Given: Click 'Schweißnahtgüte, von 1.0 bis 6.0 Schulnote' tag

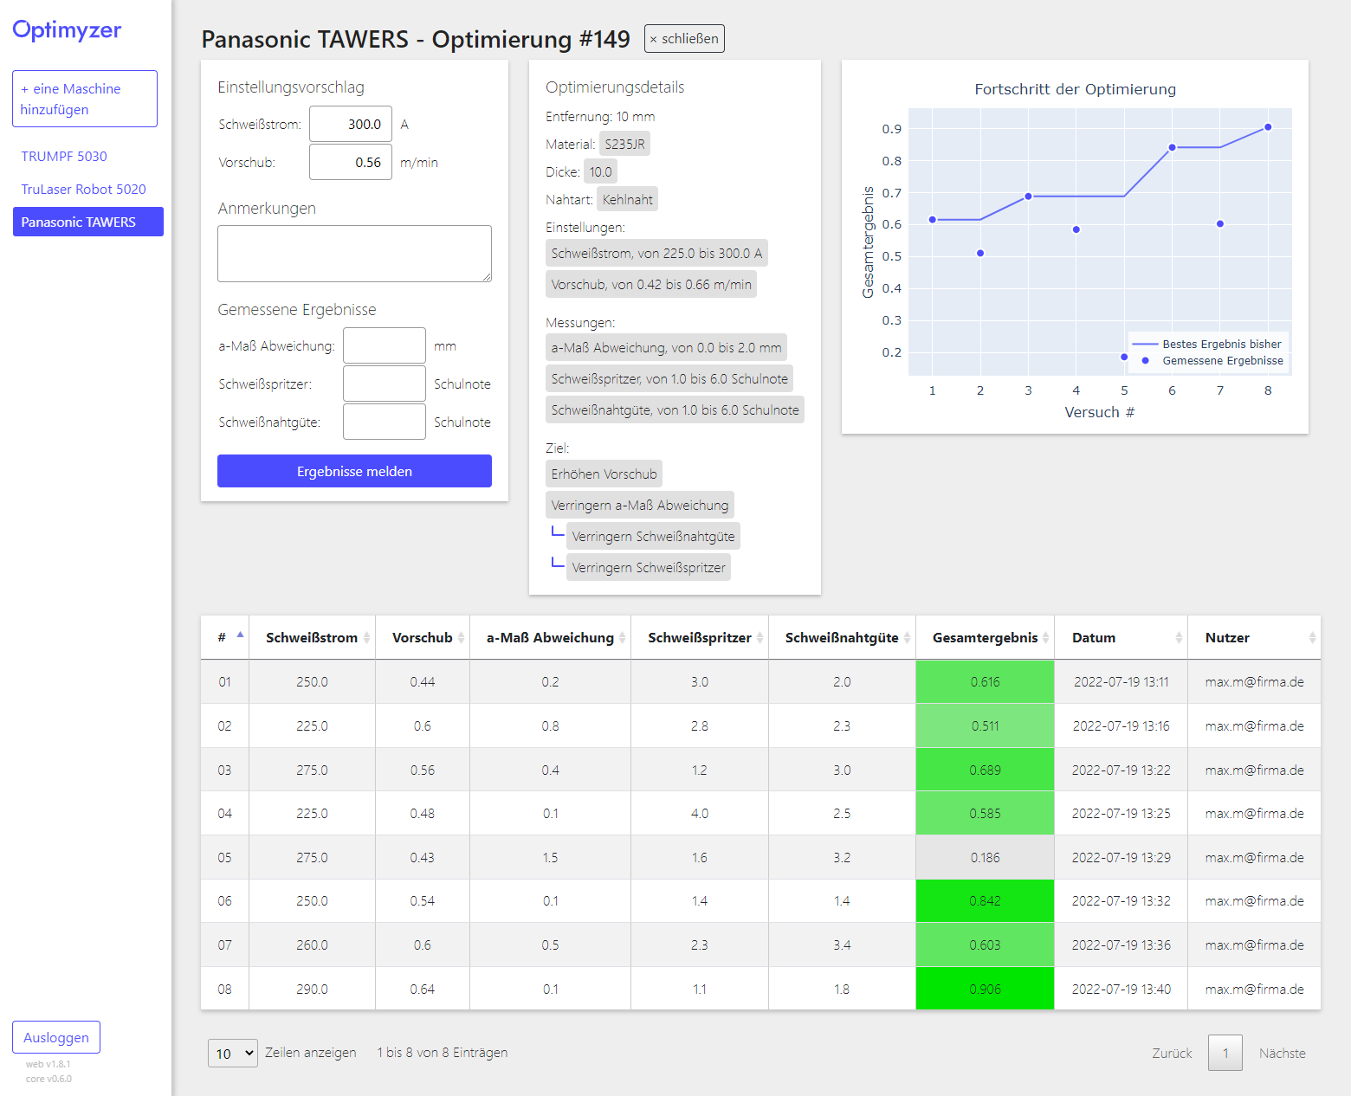Looking at the screenshot, I should (675, 409).
